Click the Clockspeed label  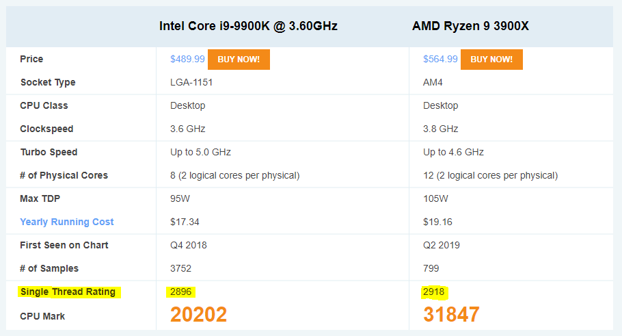(46, 129)
